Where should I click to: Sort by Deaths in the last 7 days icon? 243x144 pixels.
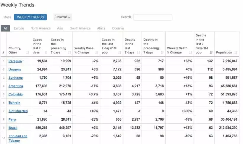click(138, 53)
